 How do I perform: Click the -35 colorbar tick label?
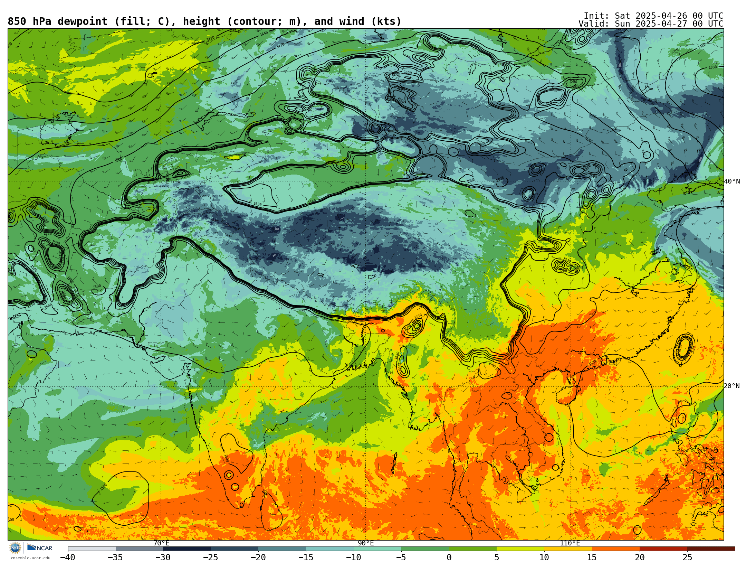115,558
